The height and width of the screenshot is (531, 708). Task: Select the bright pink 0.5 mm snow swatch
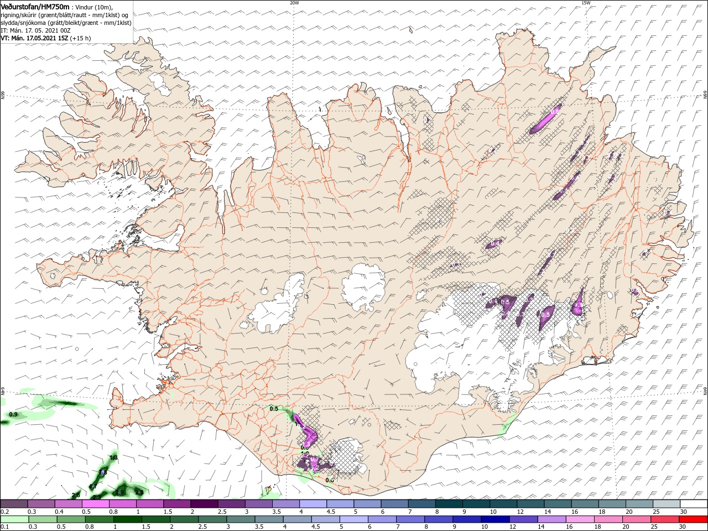point(95,504)
